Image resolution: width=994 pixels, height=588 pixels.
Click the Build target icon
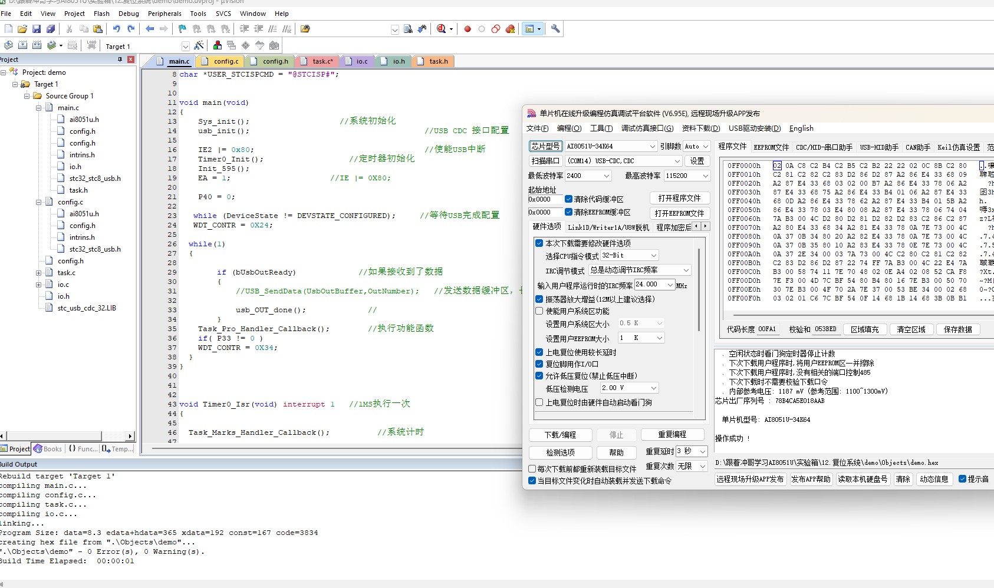tap(22, 45)
